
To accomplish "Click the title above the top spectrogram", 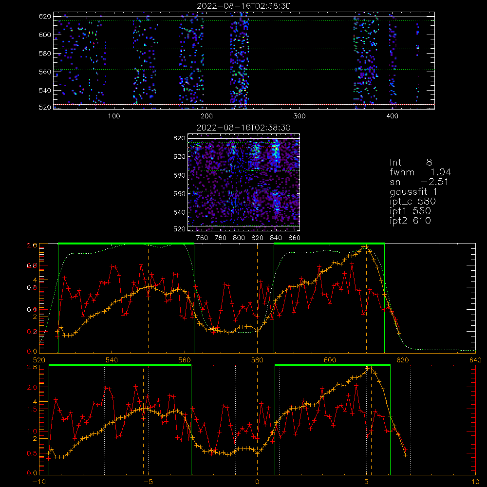I will pyautogui.click(x=244, y=6).
